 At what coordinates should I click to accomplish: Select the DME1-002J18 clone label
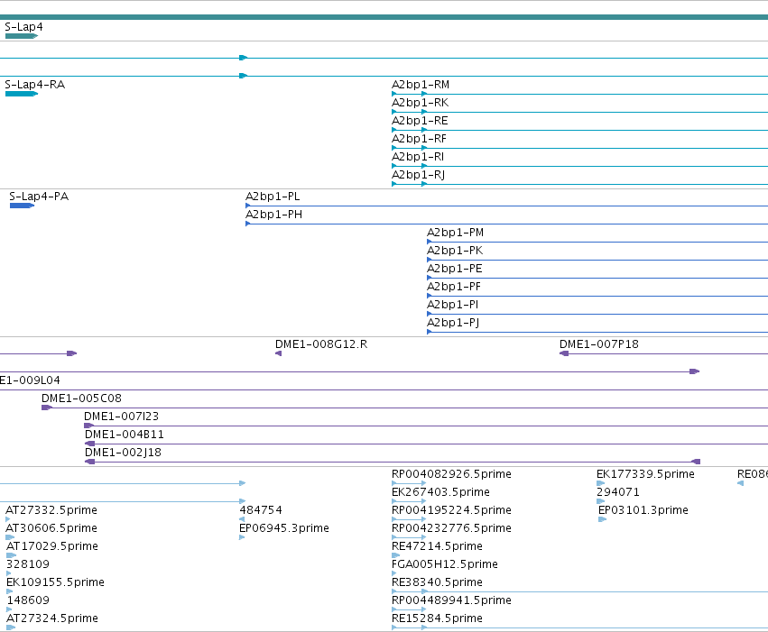[123, 453]
